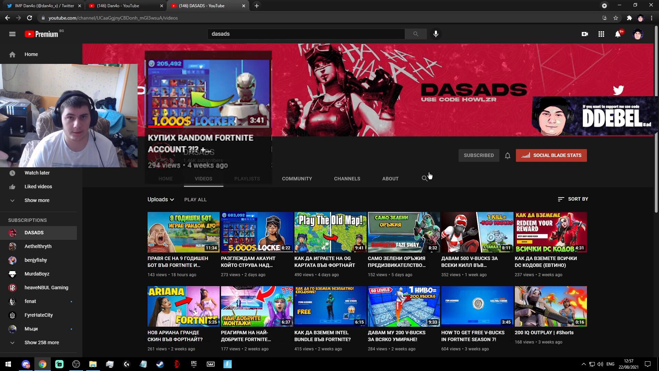
Task: Click the Twitter bird on banner
Action: coord(618,90)
